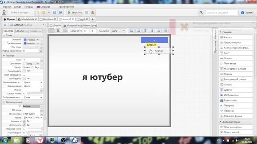
Task: Click the Прогресс component icon
Action: point(222,106)
